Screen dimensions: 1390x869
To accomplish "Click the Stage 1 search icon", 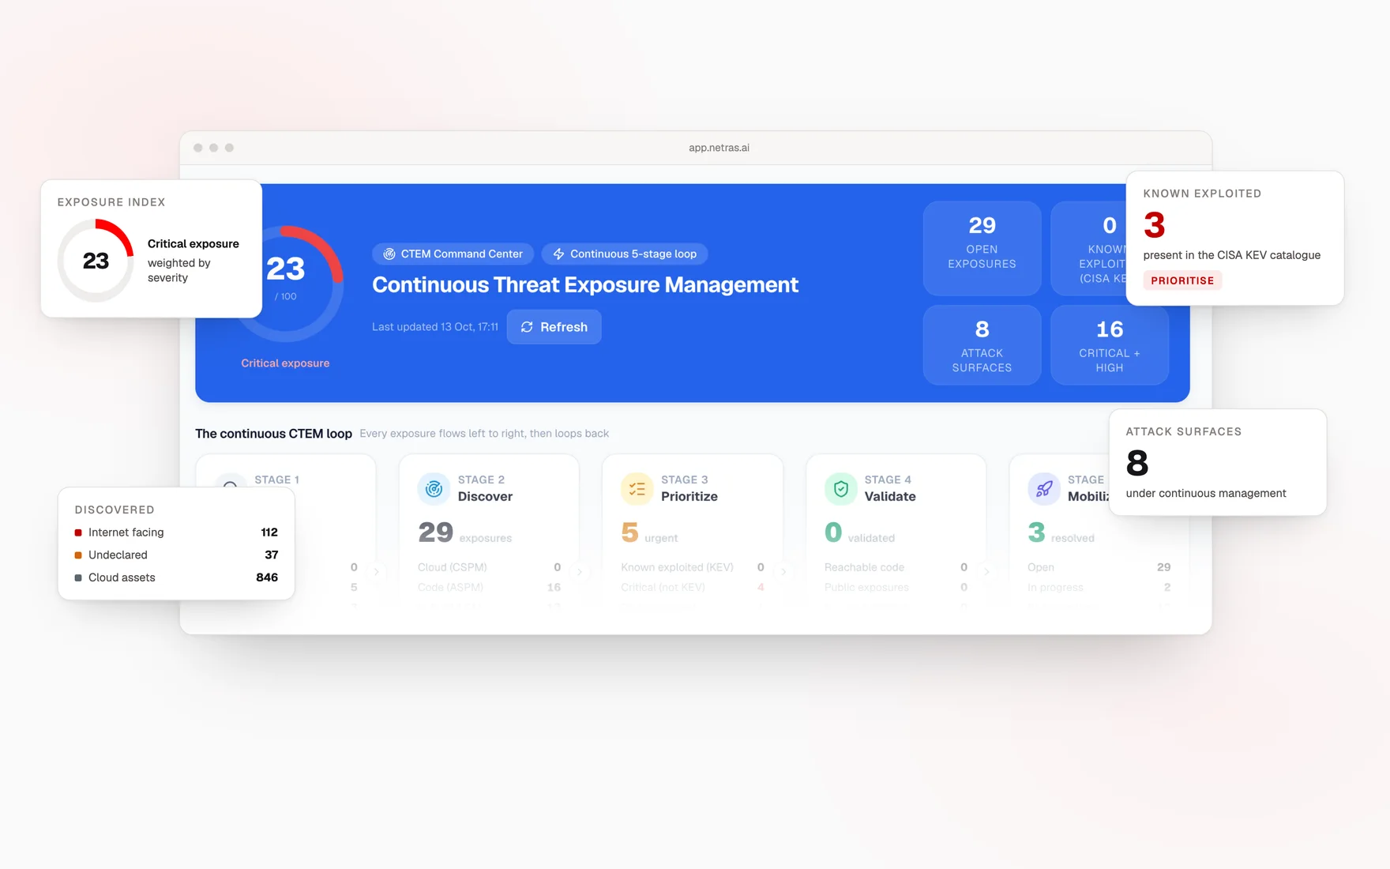I will tap(231, 482).
